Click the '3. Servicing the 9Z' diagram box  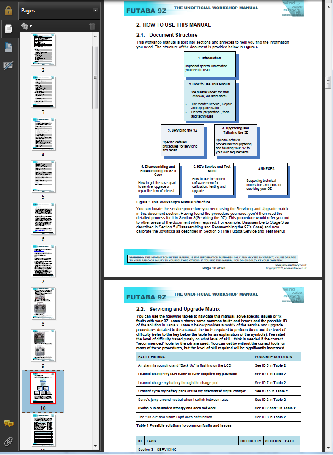pos(183,140)
